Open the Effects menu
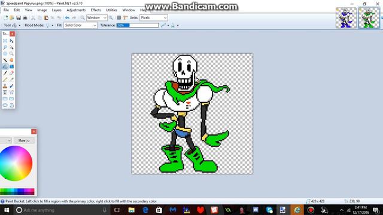This screenshot has width=383, height=215. tap(96, 10)
